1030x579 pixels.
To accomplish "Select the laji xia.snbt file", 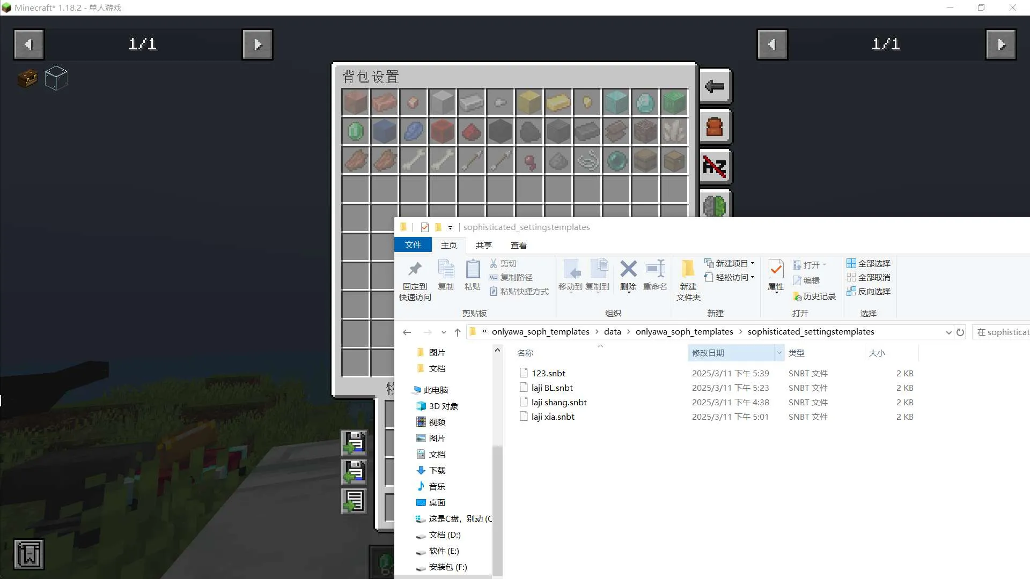I will [553, 417].
